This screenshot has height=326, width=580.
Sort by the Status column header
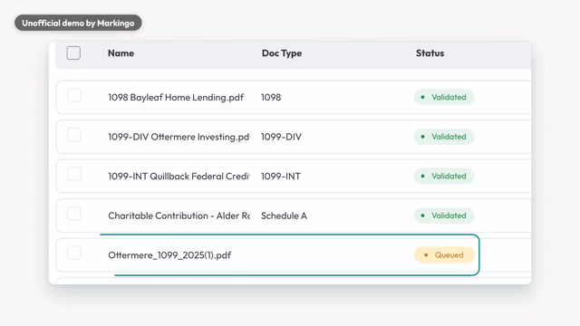(430, 53)
